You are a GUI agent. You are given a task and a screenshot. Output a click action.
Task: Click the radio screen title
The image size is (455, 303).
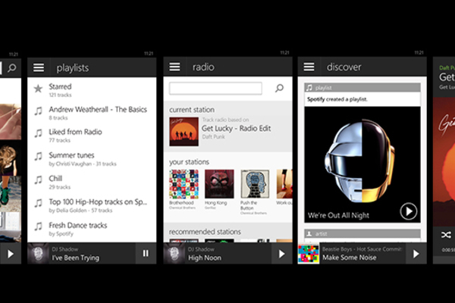tap(203, 67)
